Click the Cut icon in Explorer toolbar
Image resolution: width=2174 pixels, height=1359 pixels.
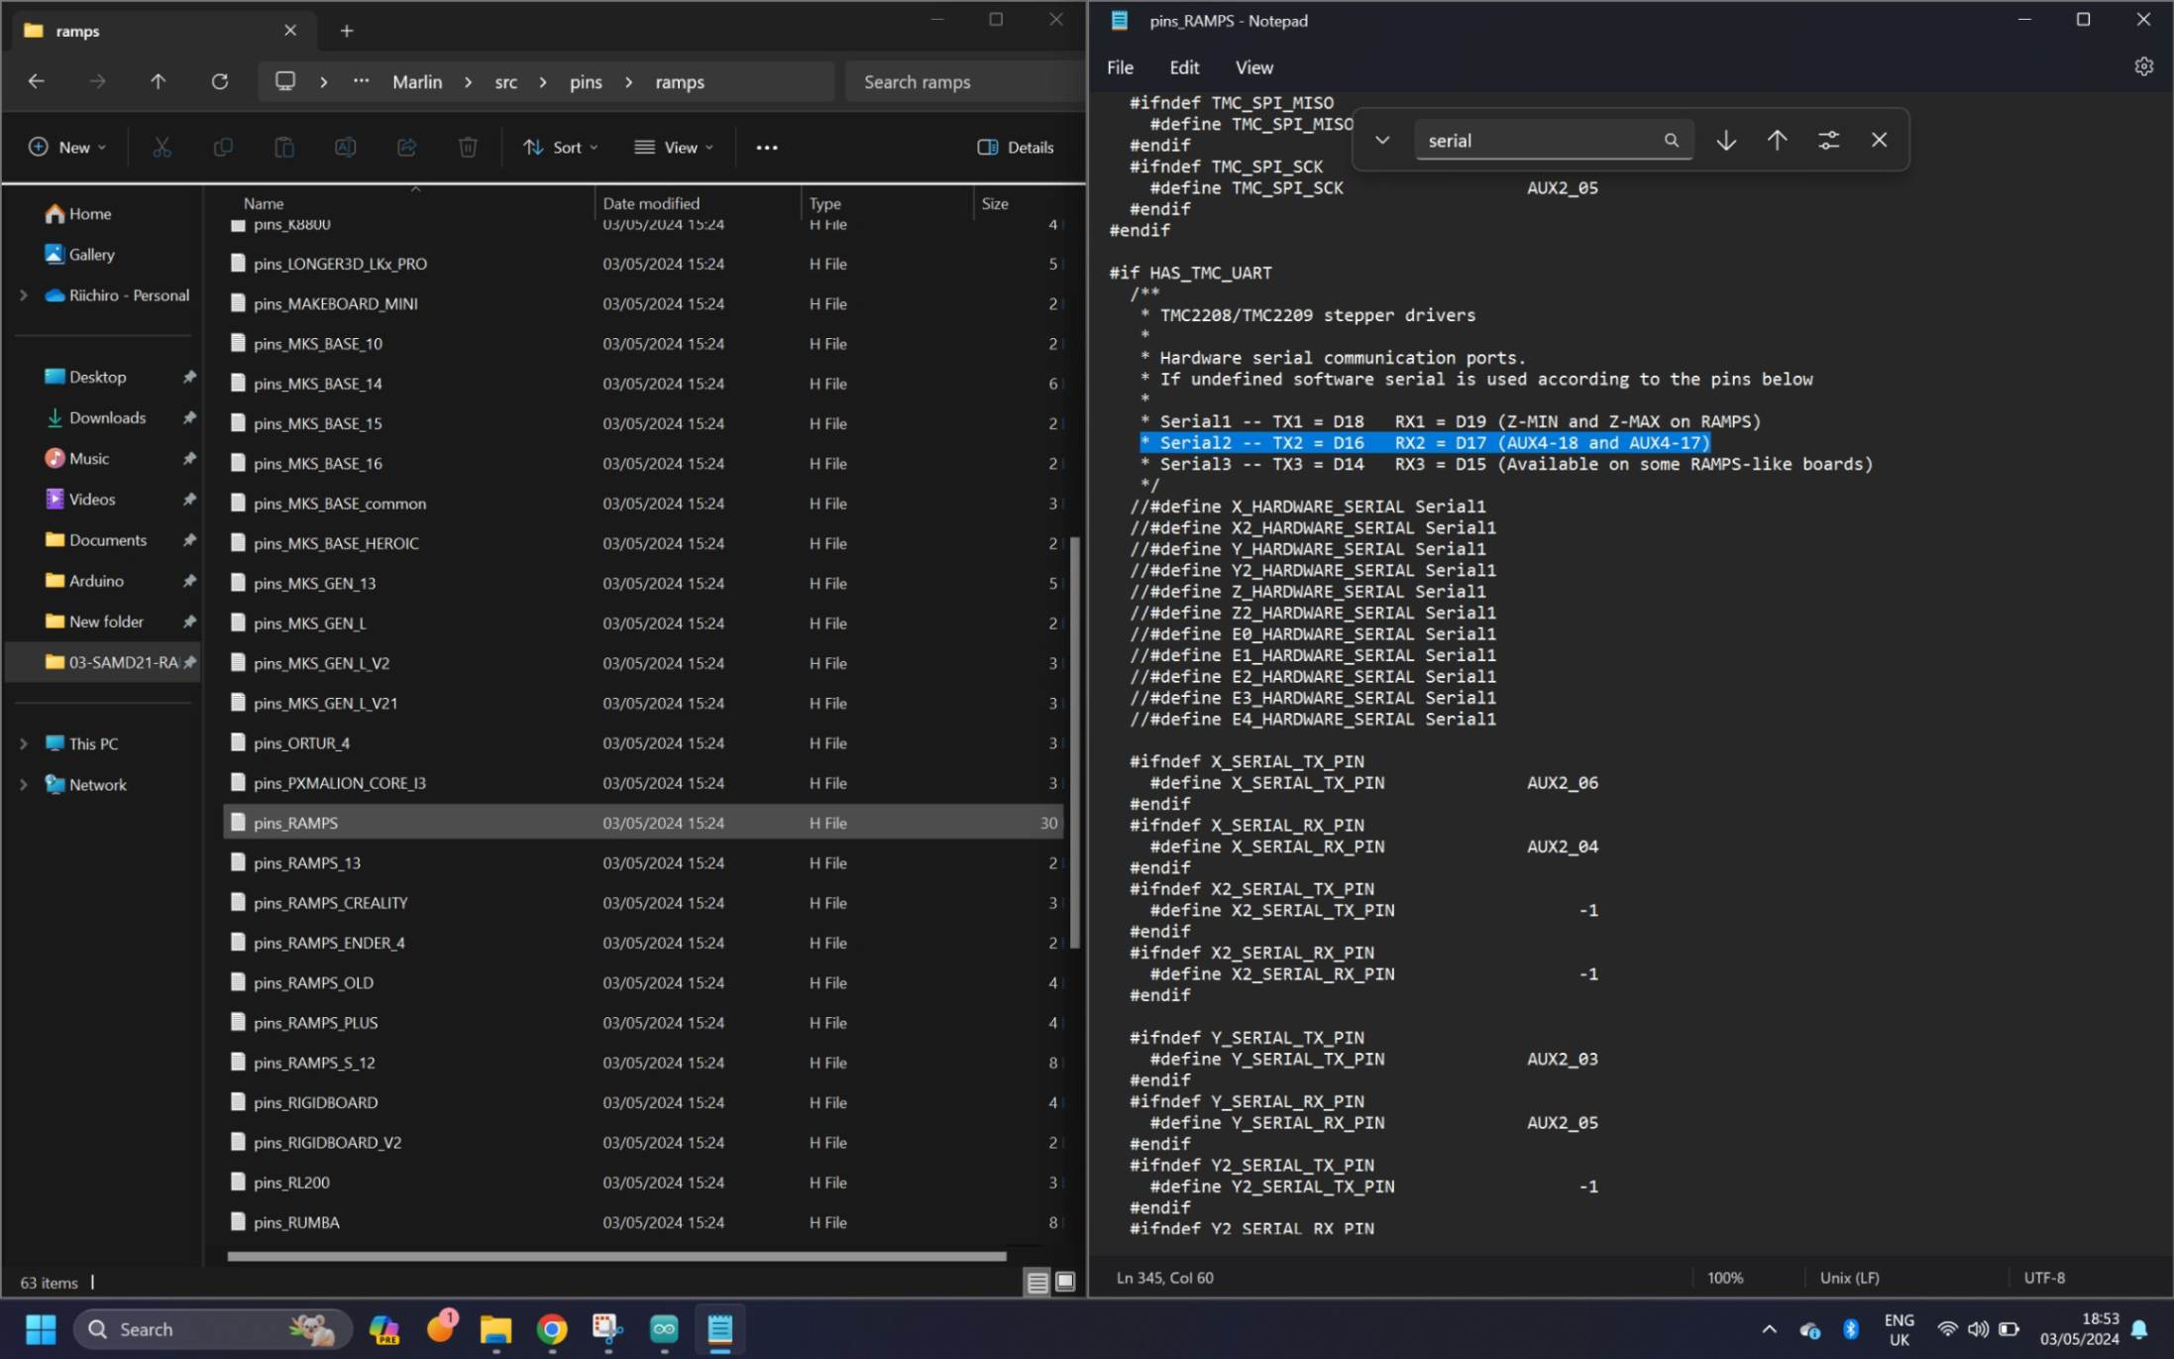pyautogui.click(x=162, y=147)
